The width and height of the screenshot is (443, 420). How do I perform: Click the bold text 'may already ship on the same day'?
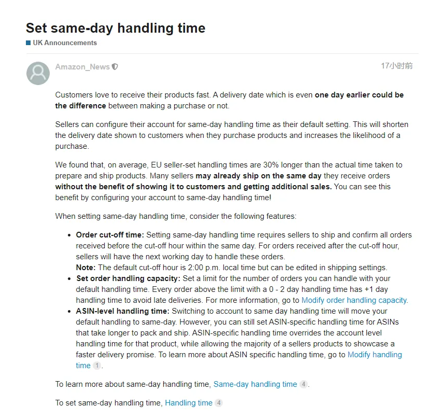pos(259,176)
